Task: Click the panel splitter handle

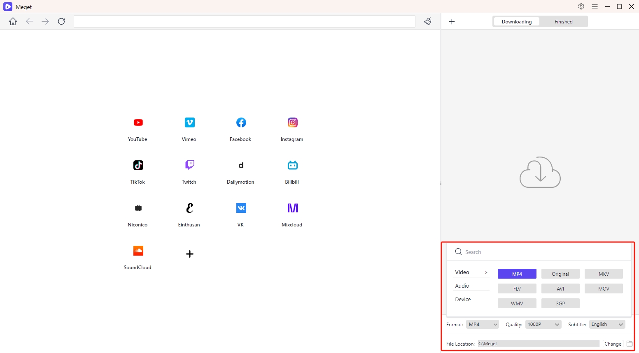Action: pyautogui.click(x=441, y=183)
